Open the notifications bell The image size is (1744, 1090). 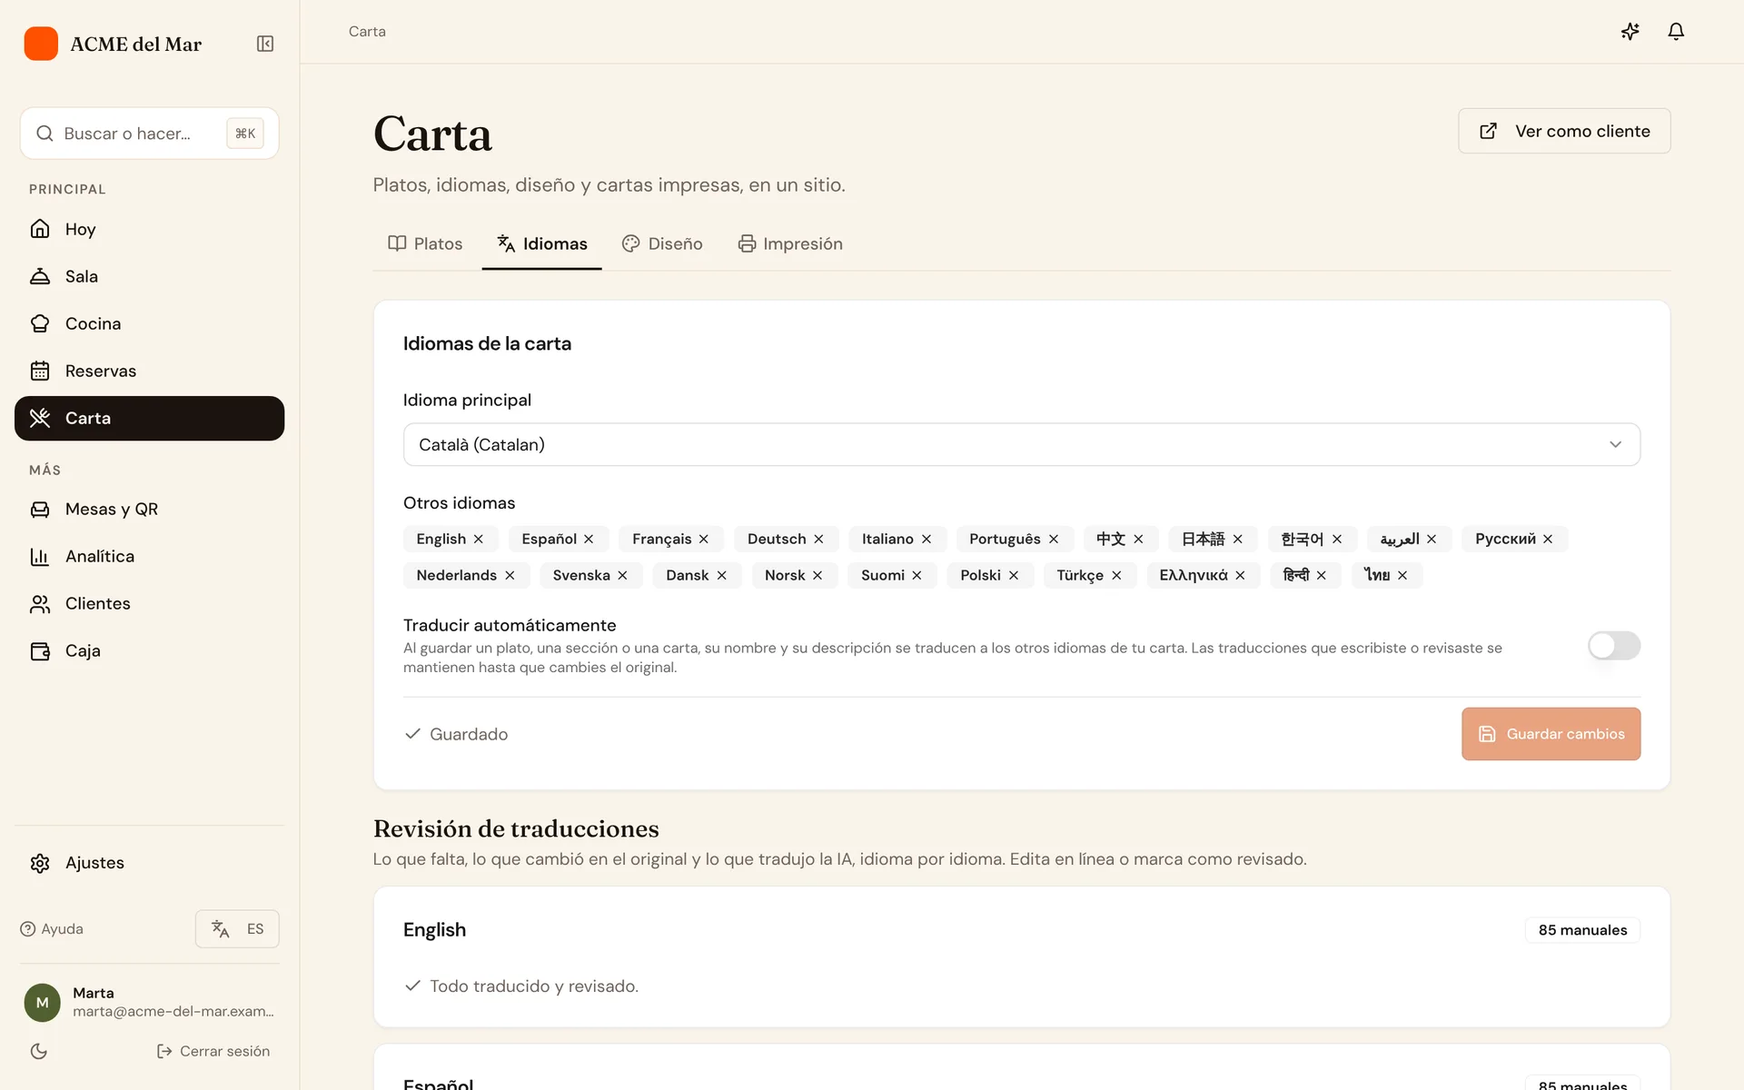(x=1676, y=32)
